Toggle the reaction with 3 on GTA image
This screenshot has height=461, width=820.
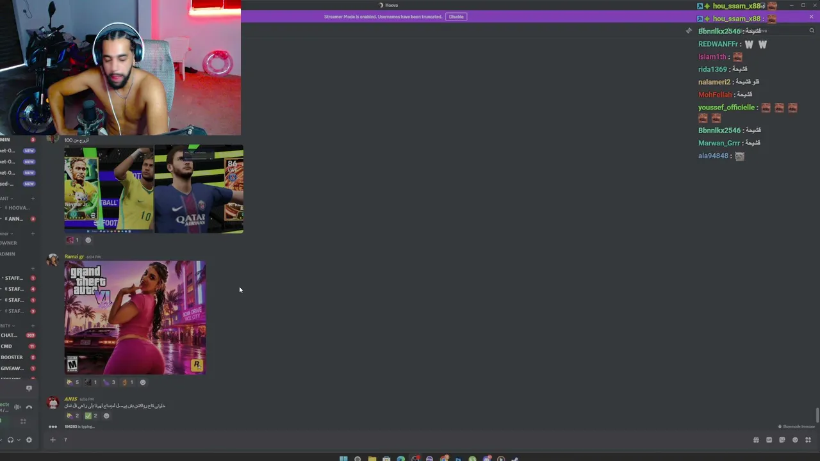tap(109, 382)
